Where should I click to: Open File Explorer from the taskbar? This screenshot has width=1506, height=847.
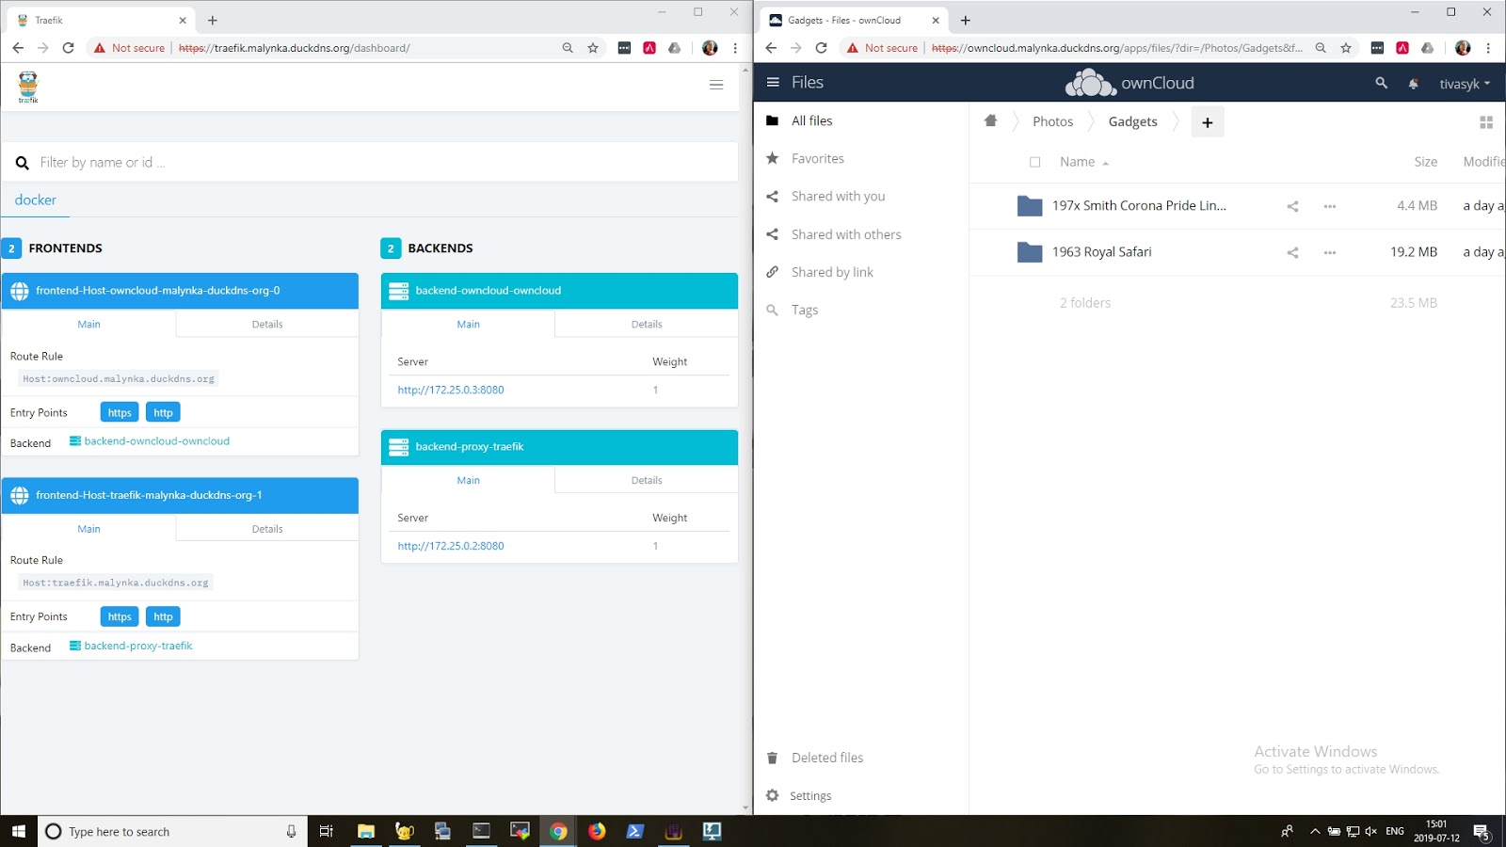366,831
